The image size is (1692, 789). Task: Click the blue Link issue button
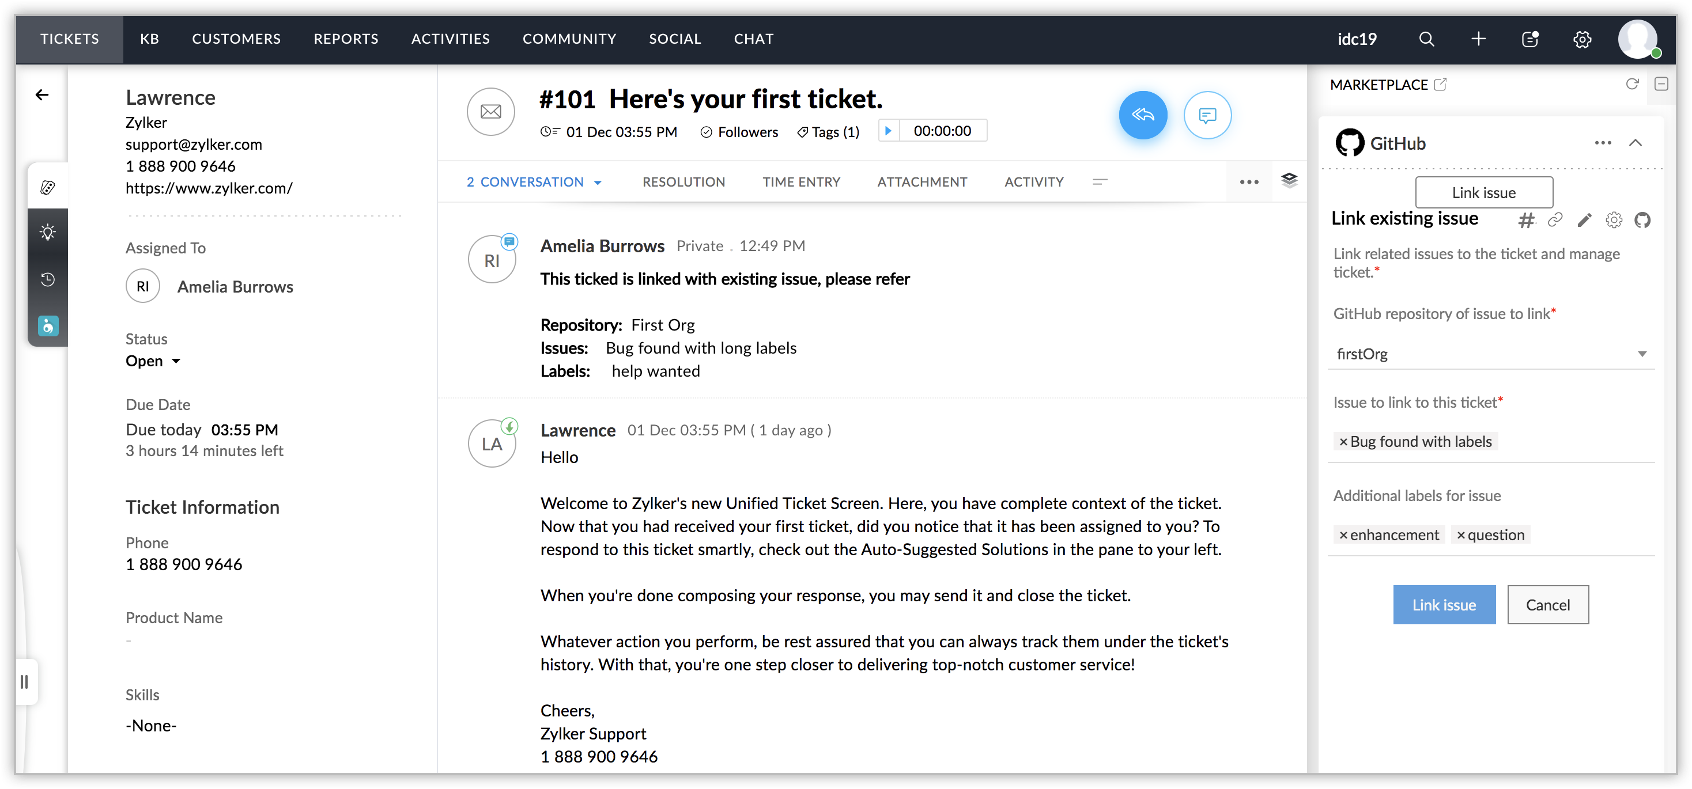coord(1444,605)
